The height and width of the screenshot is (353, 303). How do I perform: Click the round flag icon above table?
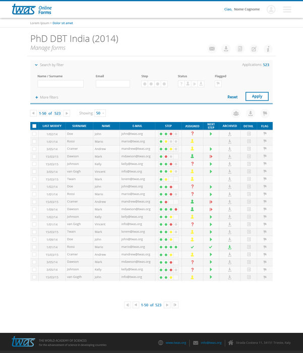pos(265,113)
